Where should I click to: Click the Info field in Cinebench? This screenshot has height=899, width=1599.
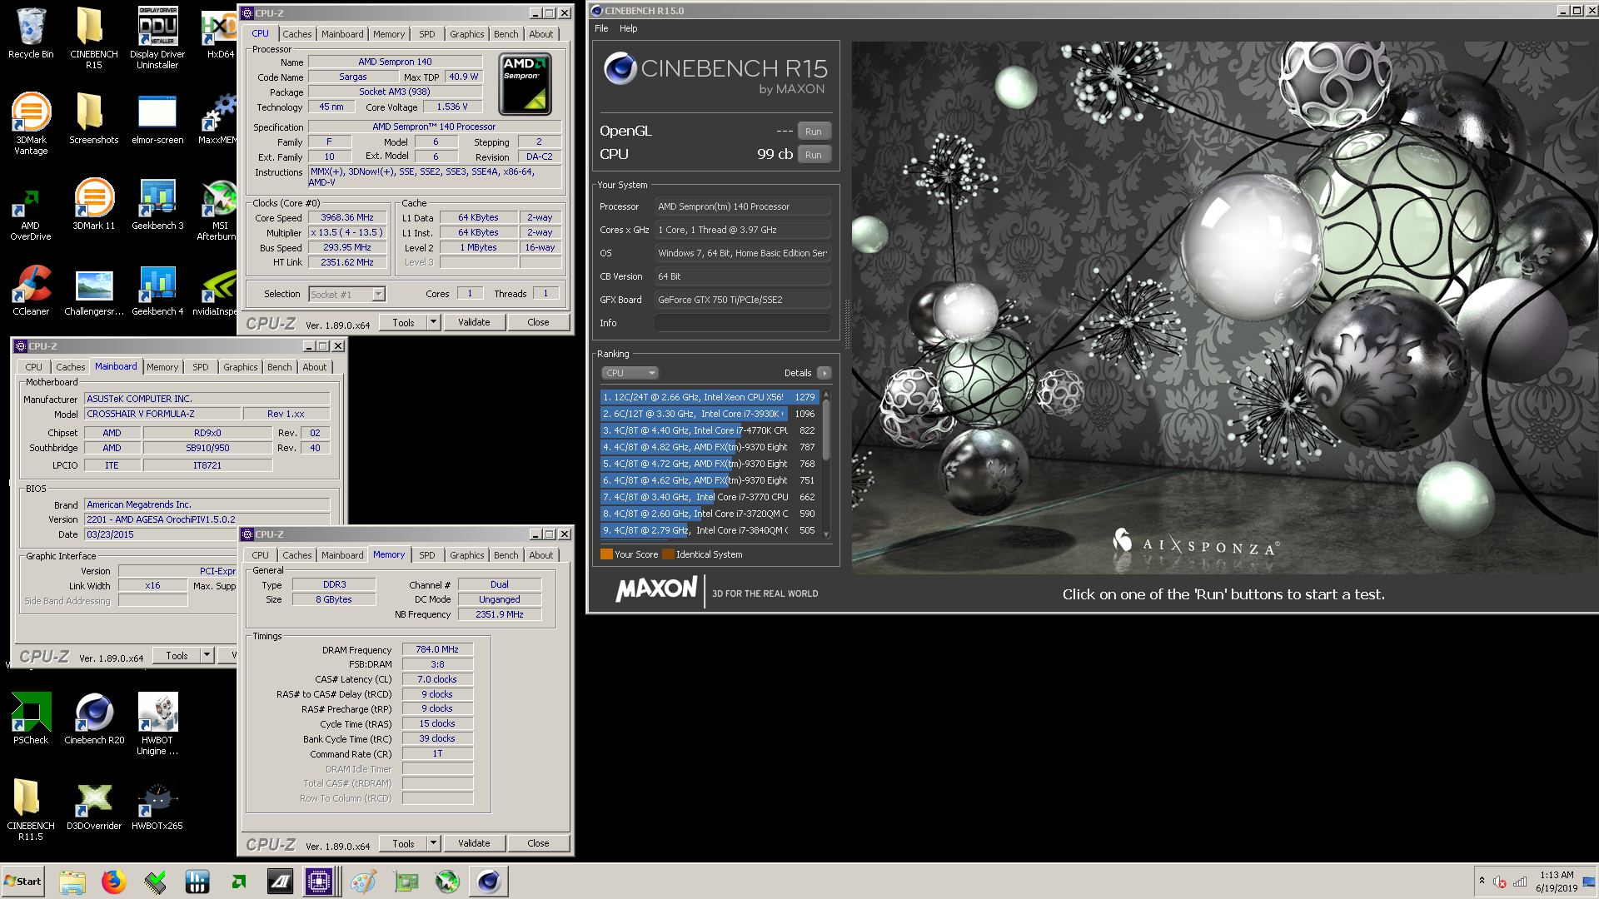click(x=743, y=323)
